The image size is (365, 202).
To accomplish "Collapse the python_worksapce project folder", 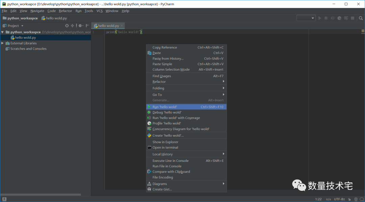I will (3, 32).
